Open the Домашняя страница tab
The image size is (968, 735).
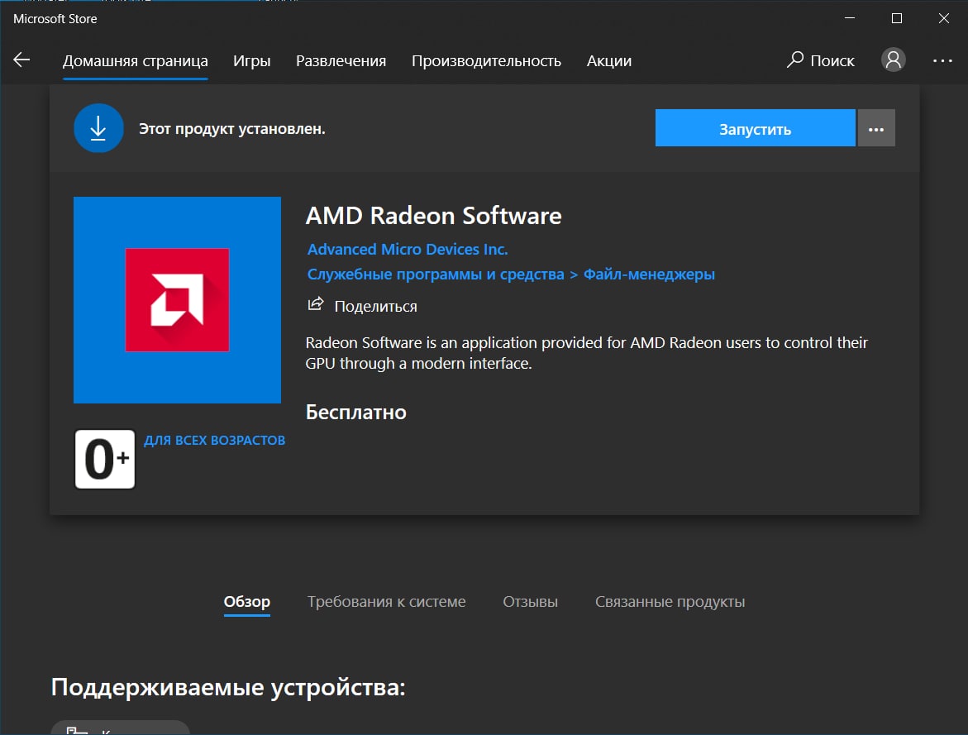click(136, 61)
